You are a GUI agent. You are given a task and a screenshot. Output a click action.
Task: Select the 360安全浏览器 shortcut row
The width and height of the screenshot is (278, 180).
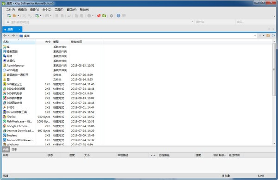(x=53, y=89)
